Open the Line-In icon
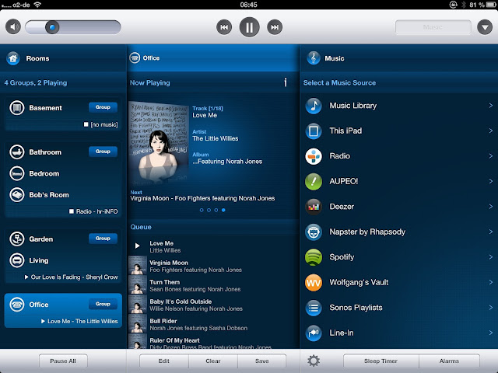Screen dimensions: 498x373 (x=314, y=333)
